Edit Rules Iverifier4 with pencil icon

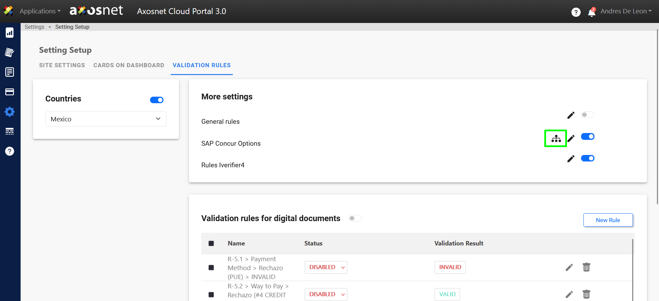click(x=571, y=159)
